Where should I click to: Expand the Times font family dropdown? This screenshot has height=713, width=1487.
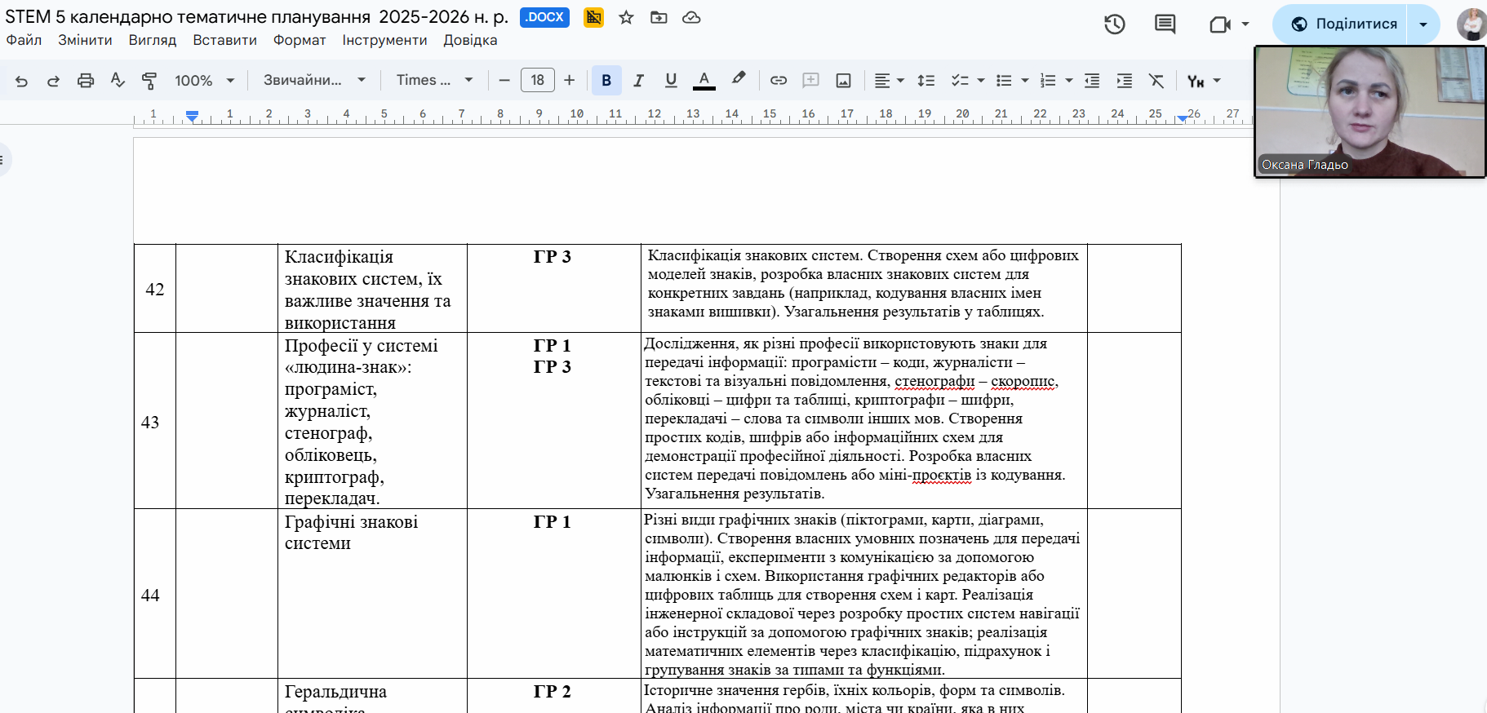434,81
